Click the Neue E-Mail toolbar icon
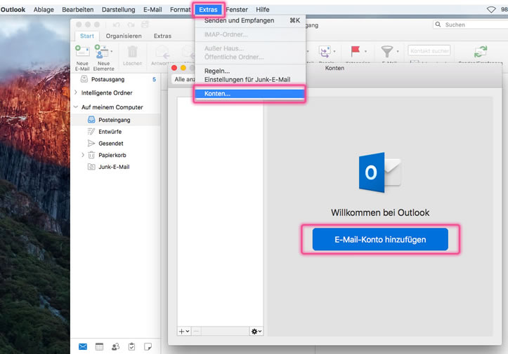Screen dimensions: 508x354 [82, 53]
